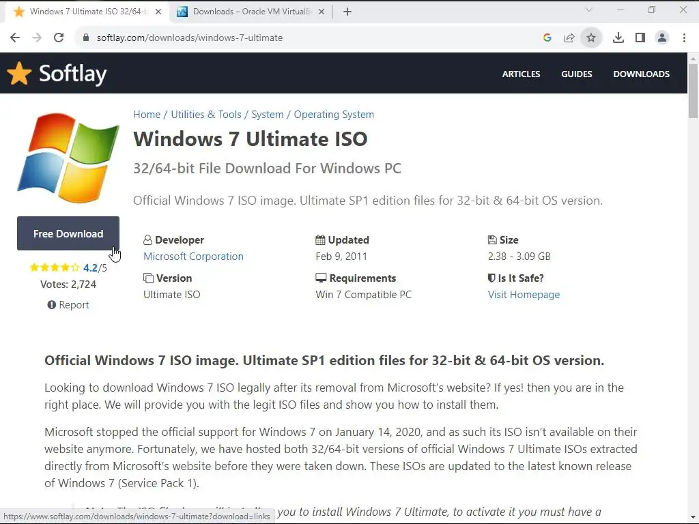
Task: Open the tab search chevron
Action: [589, 10]
